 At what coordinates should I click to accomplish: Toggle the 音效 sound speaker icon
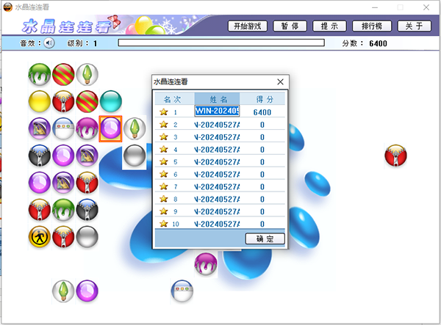coord(49,43)
